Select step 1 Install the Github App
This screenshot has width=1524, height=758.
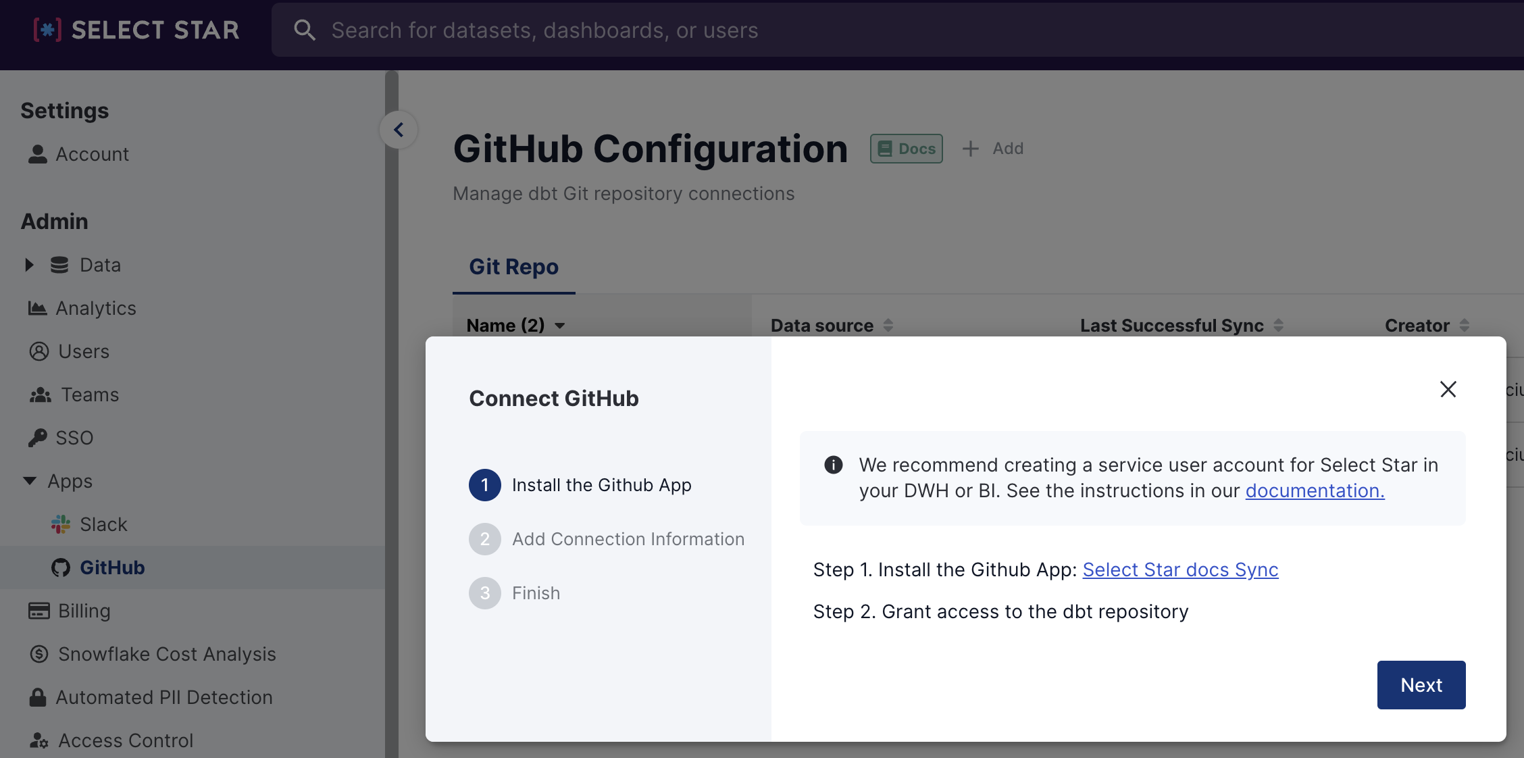tap(601, 485)
